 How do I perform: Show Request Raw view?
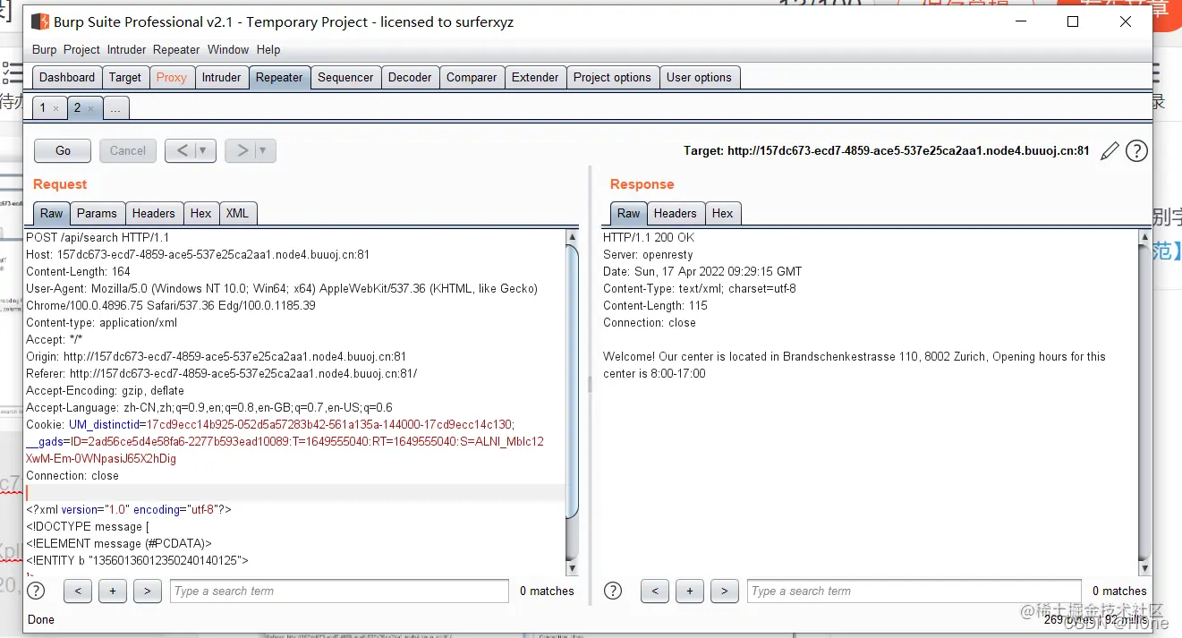pyautogui.click(x=52, y=213)
